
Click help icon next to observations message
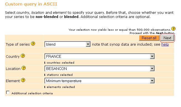coord(173,28)
